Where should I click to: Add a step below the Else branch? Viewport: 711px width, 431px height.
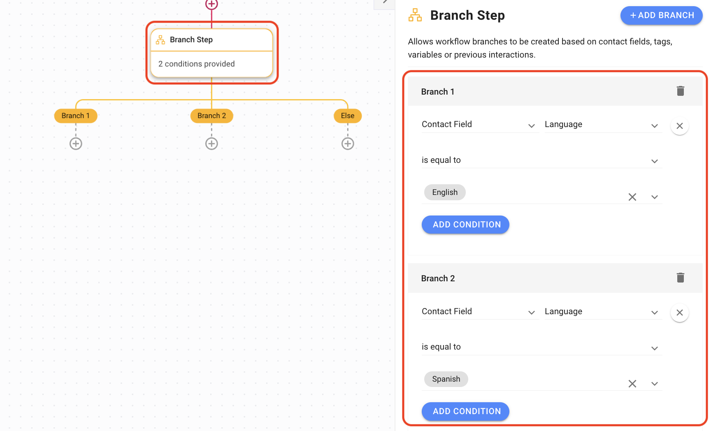(347, 144)
